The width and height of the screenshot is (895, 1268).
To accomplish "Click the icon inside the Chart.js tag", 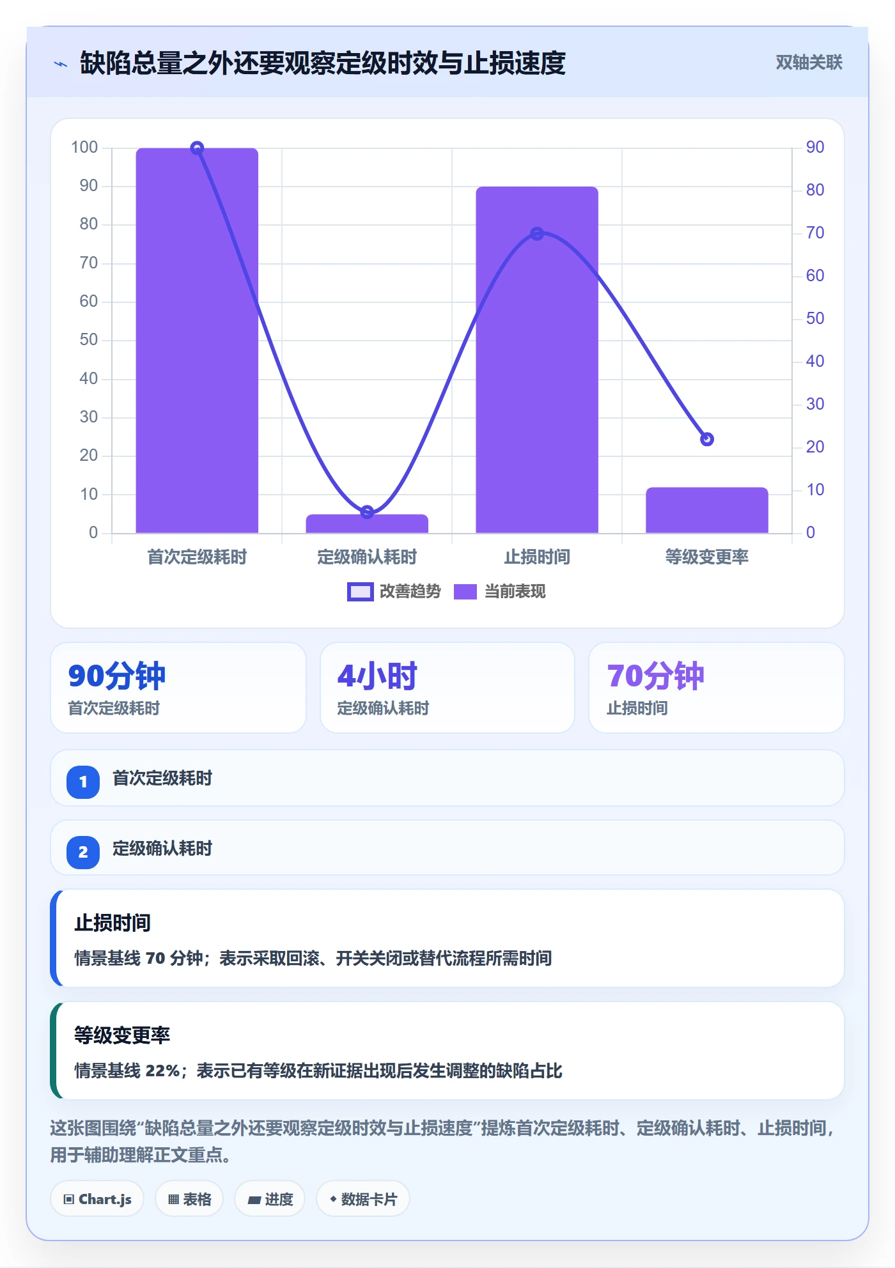I will [68, 1200].
